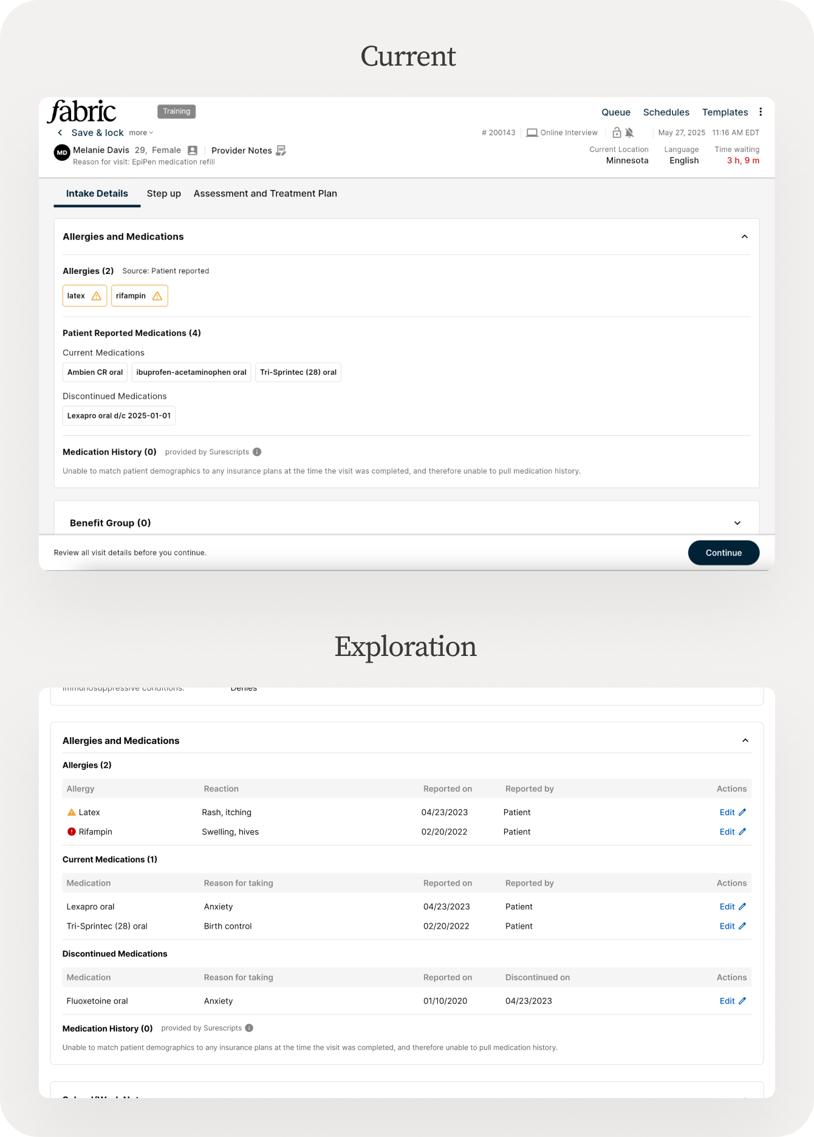The width and height of the screenshot is (814, 1137).
Task: Collapse Allergies and Medications in Exploration view
Action: [745, 741]
